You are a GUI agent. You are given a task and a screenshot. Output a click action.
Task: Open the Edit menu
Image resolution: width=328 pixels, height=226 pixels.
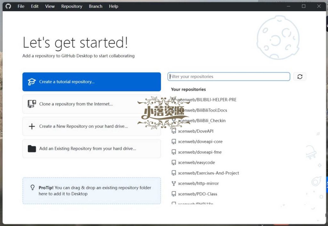[x=35, y=6]
